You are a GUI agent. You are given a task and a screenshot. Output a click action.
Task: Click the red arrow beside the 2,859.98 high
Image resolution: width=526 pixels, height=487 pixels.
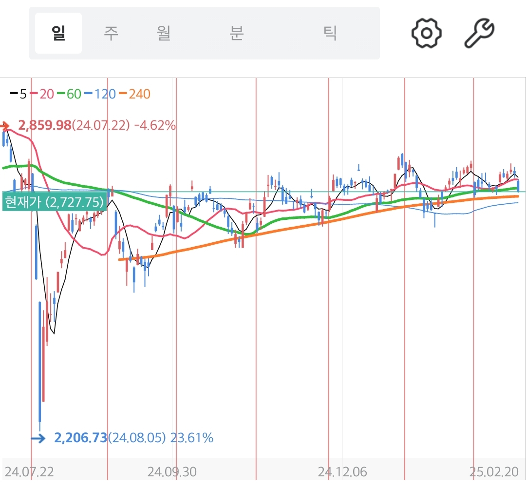(5, 126)
